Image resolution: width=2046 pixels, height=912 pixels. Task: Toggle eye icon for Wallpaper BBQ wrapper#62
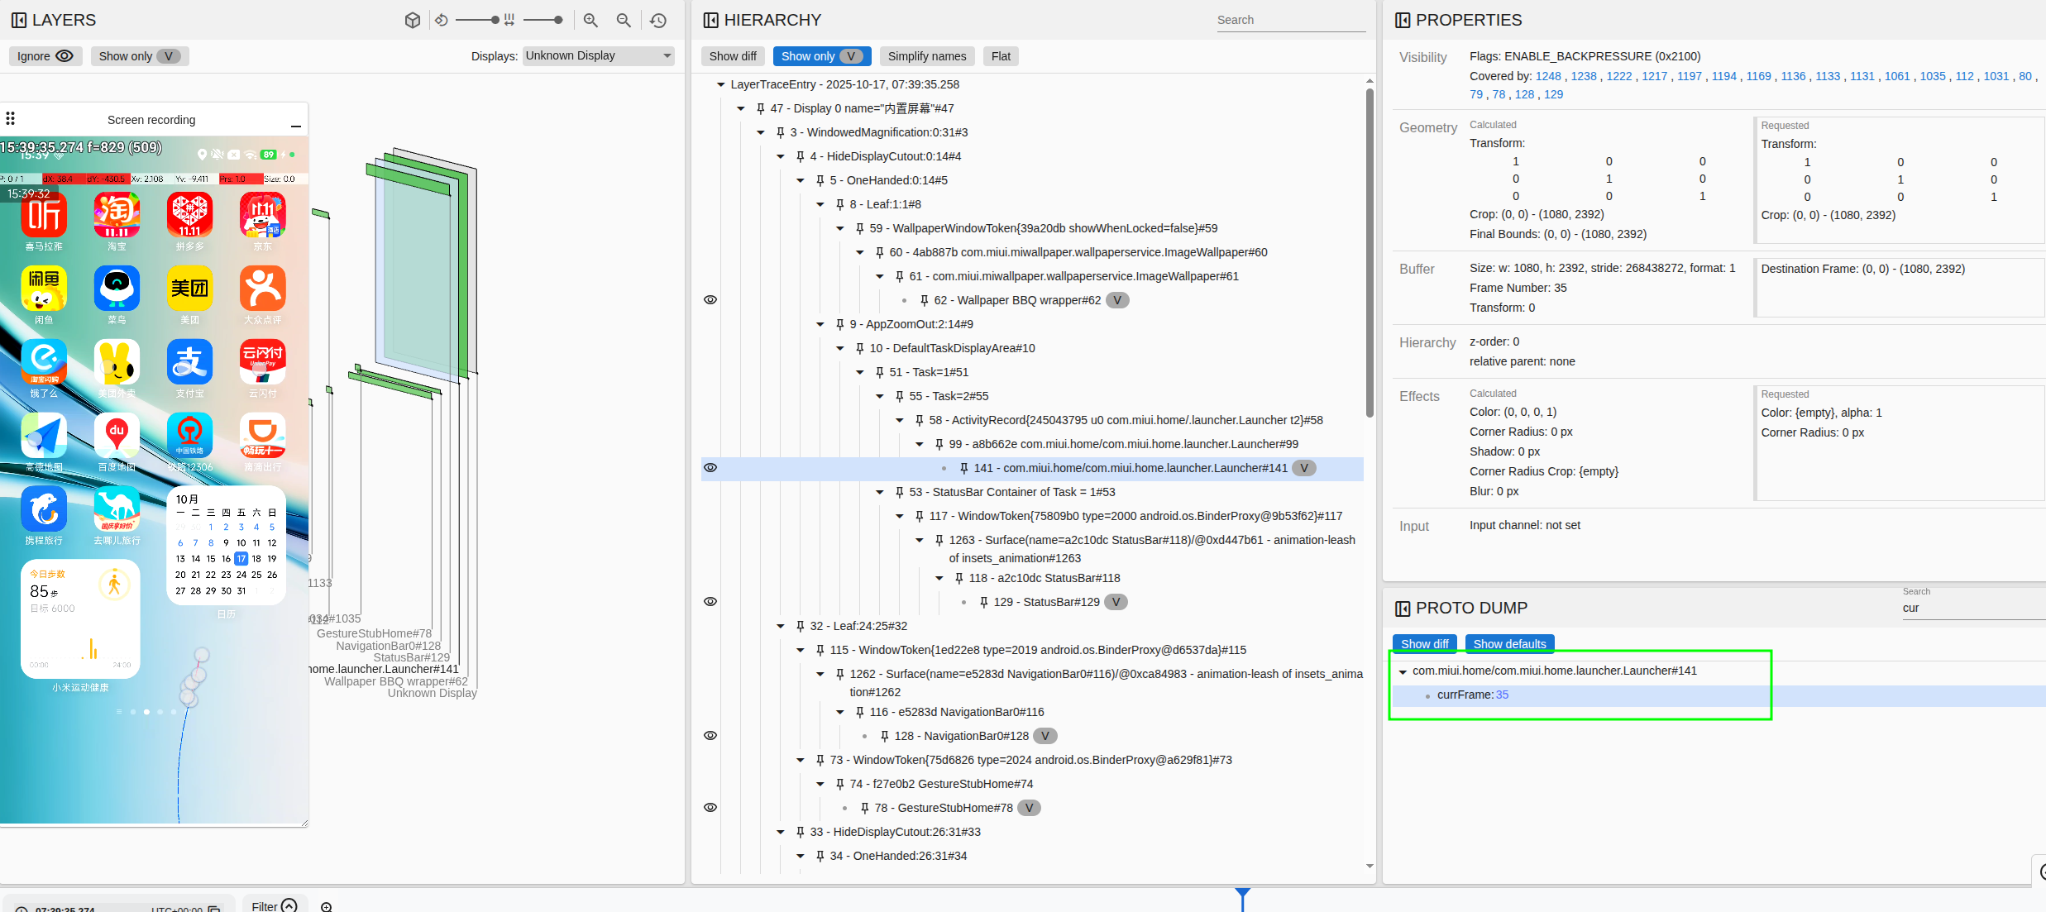tap(710, 300)
